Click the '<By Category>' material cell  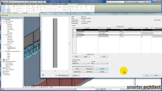pyautogui.click(x=109, y=33)
